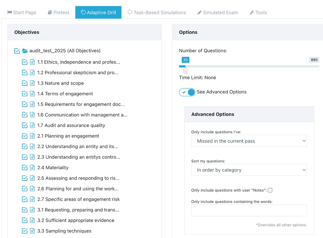The width and height of the screenshot is (323, 238).
Task: Click the clock icon on Adaptive Drill tab
Action: (83, 12)
